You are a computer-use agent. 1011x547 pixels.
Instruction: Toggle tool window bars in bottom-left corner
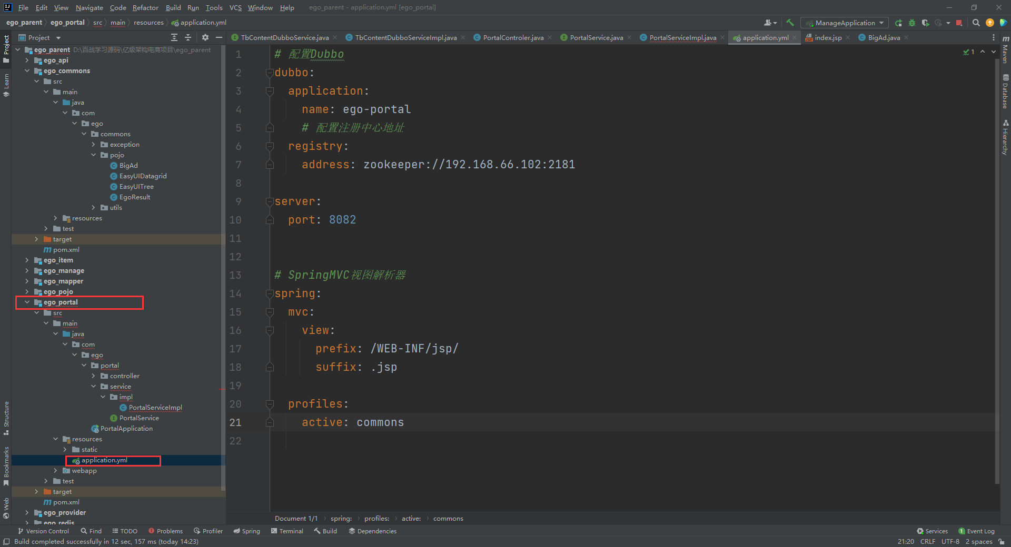pos(6,542)
